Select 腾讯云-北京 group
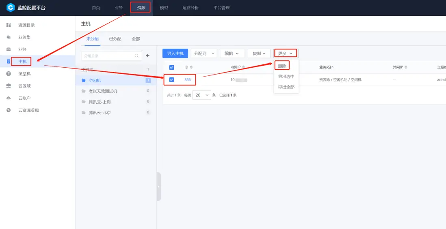Screen dimensions: 446x229 (x=116, y=112)
